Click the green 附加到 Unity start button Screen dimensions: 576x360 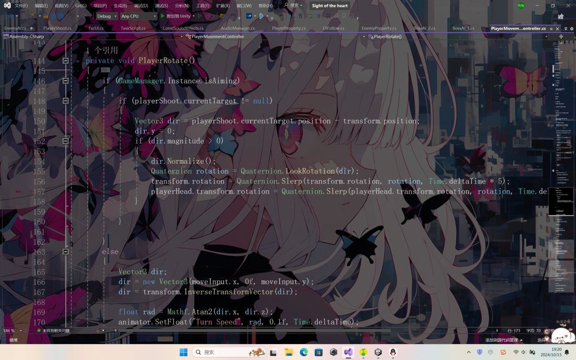point(175,16)
